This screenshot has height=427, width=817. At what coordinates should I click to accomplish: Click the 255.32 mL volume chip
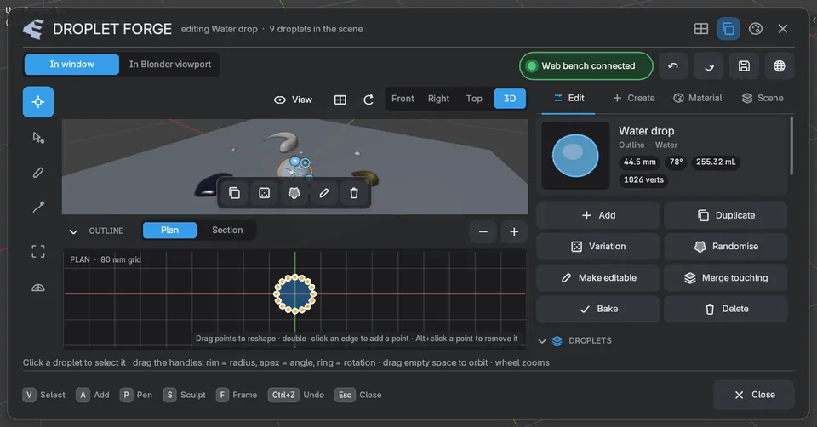click(x=716, y=162)
